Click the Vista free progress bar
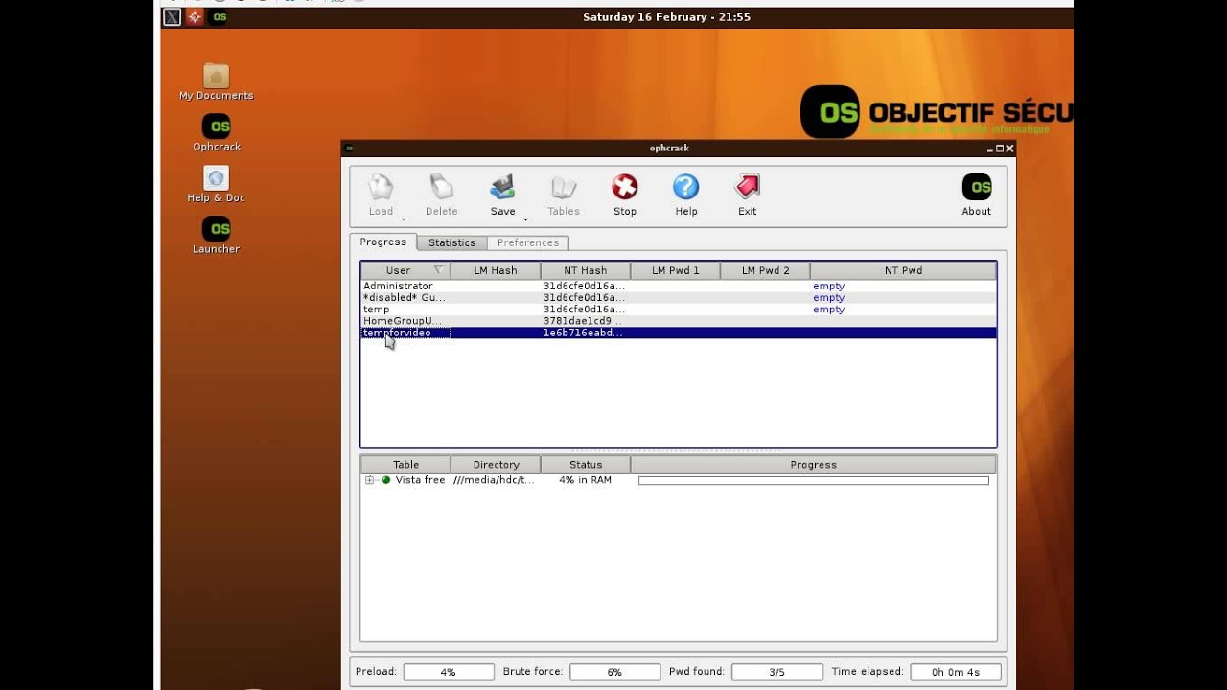The image size is (1227, 690). (x=814, y=480)
